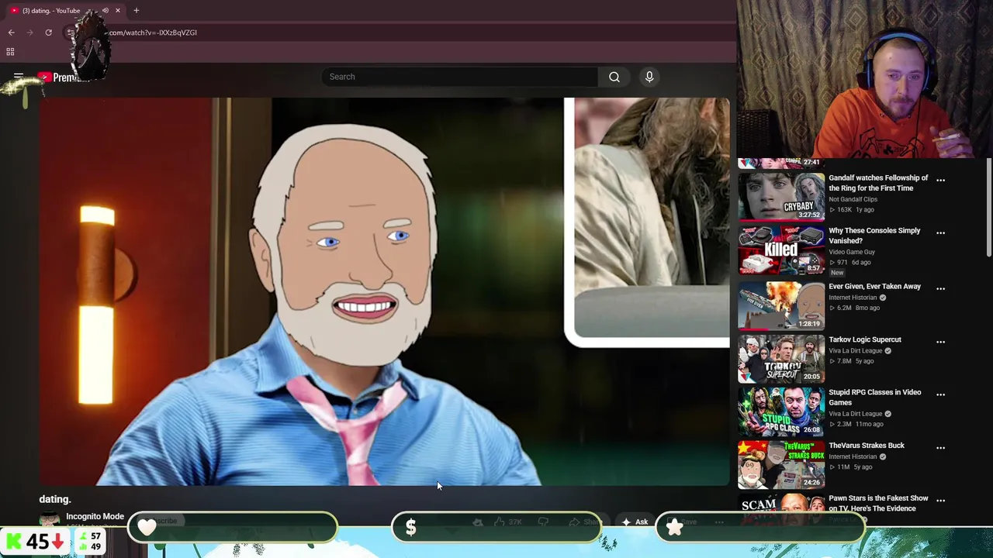
Task: Open a new browser tab
Action: (x=137, y=11)
